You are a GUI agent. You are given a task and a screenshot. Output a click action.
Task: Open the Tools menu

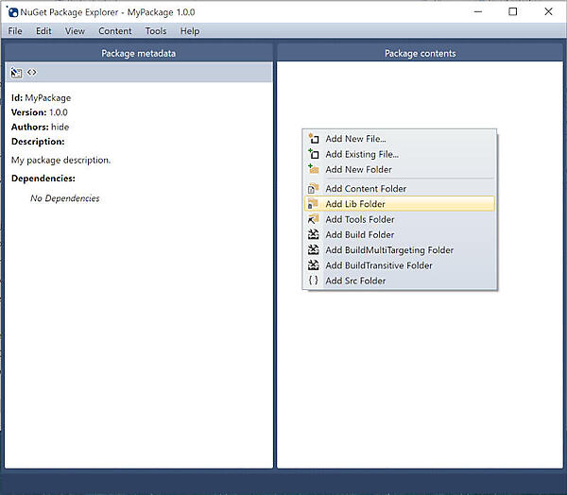pos(156,31)
